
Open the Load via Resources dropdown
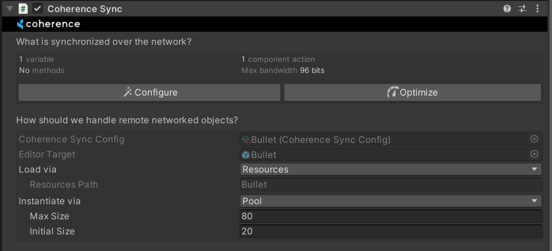[x=391, y=170]
